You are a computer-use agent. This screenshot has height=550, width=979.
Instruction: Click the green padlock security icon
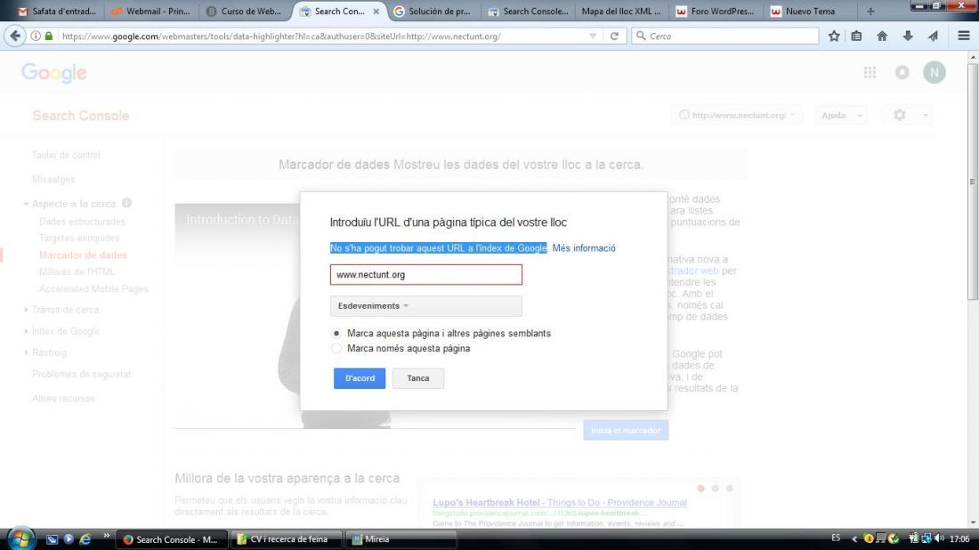pos(49,36)
